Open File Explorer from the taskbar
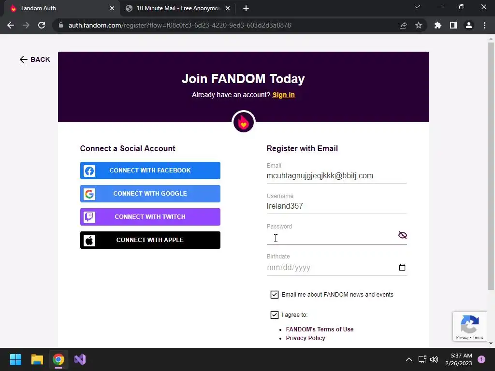Screen dimensions: 495x371 [x=37, y=359]
